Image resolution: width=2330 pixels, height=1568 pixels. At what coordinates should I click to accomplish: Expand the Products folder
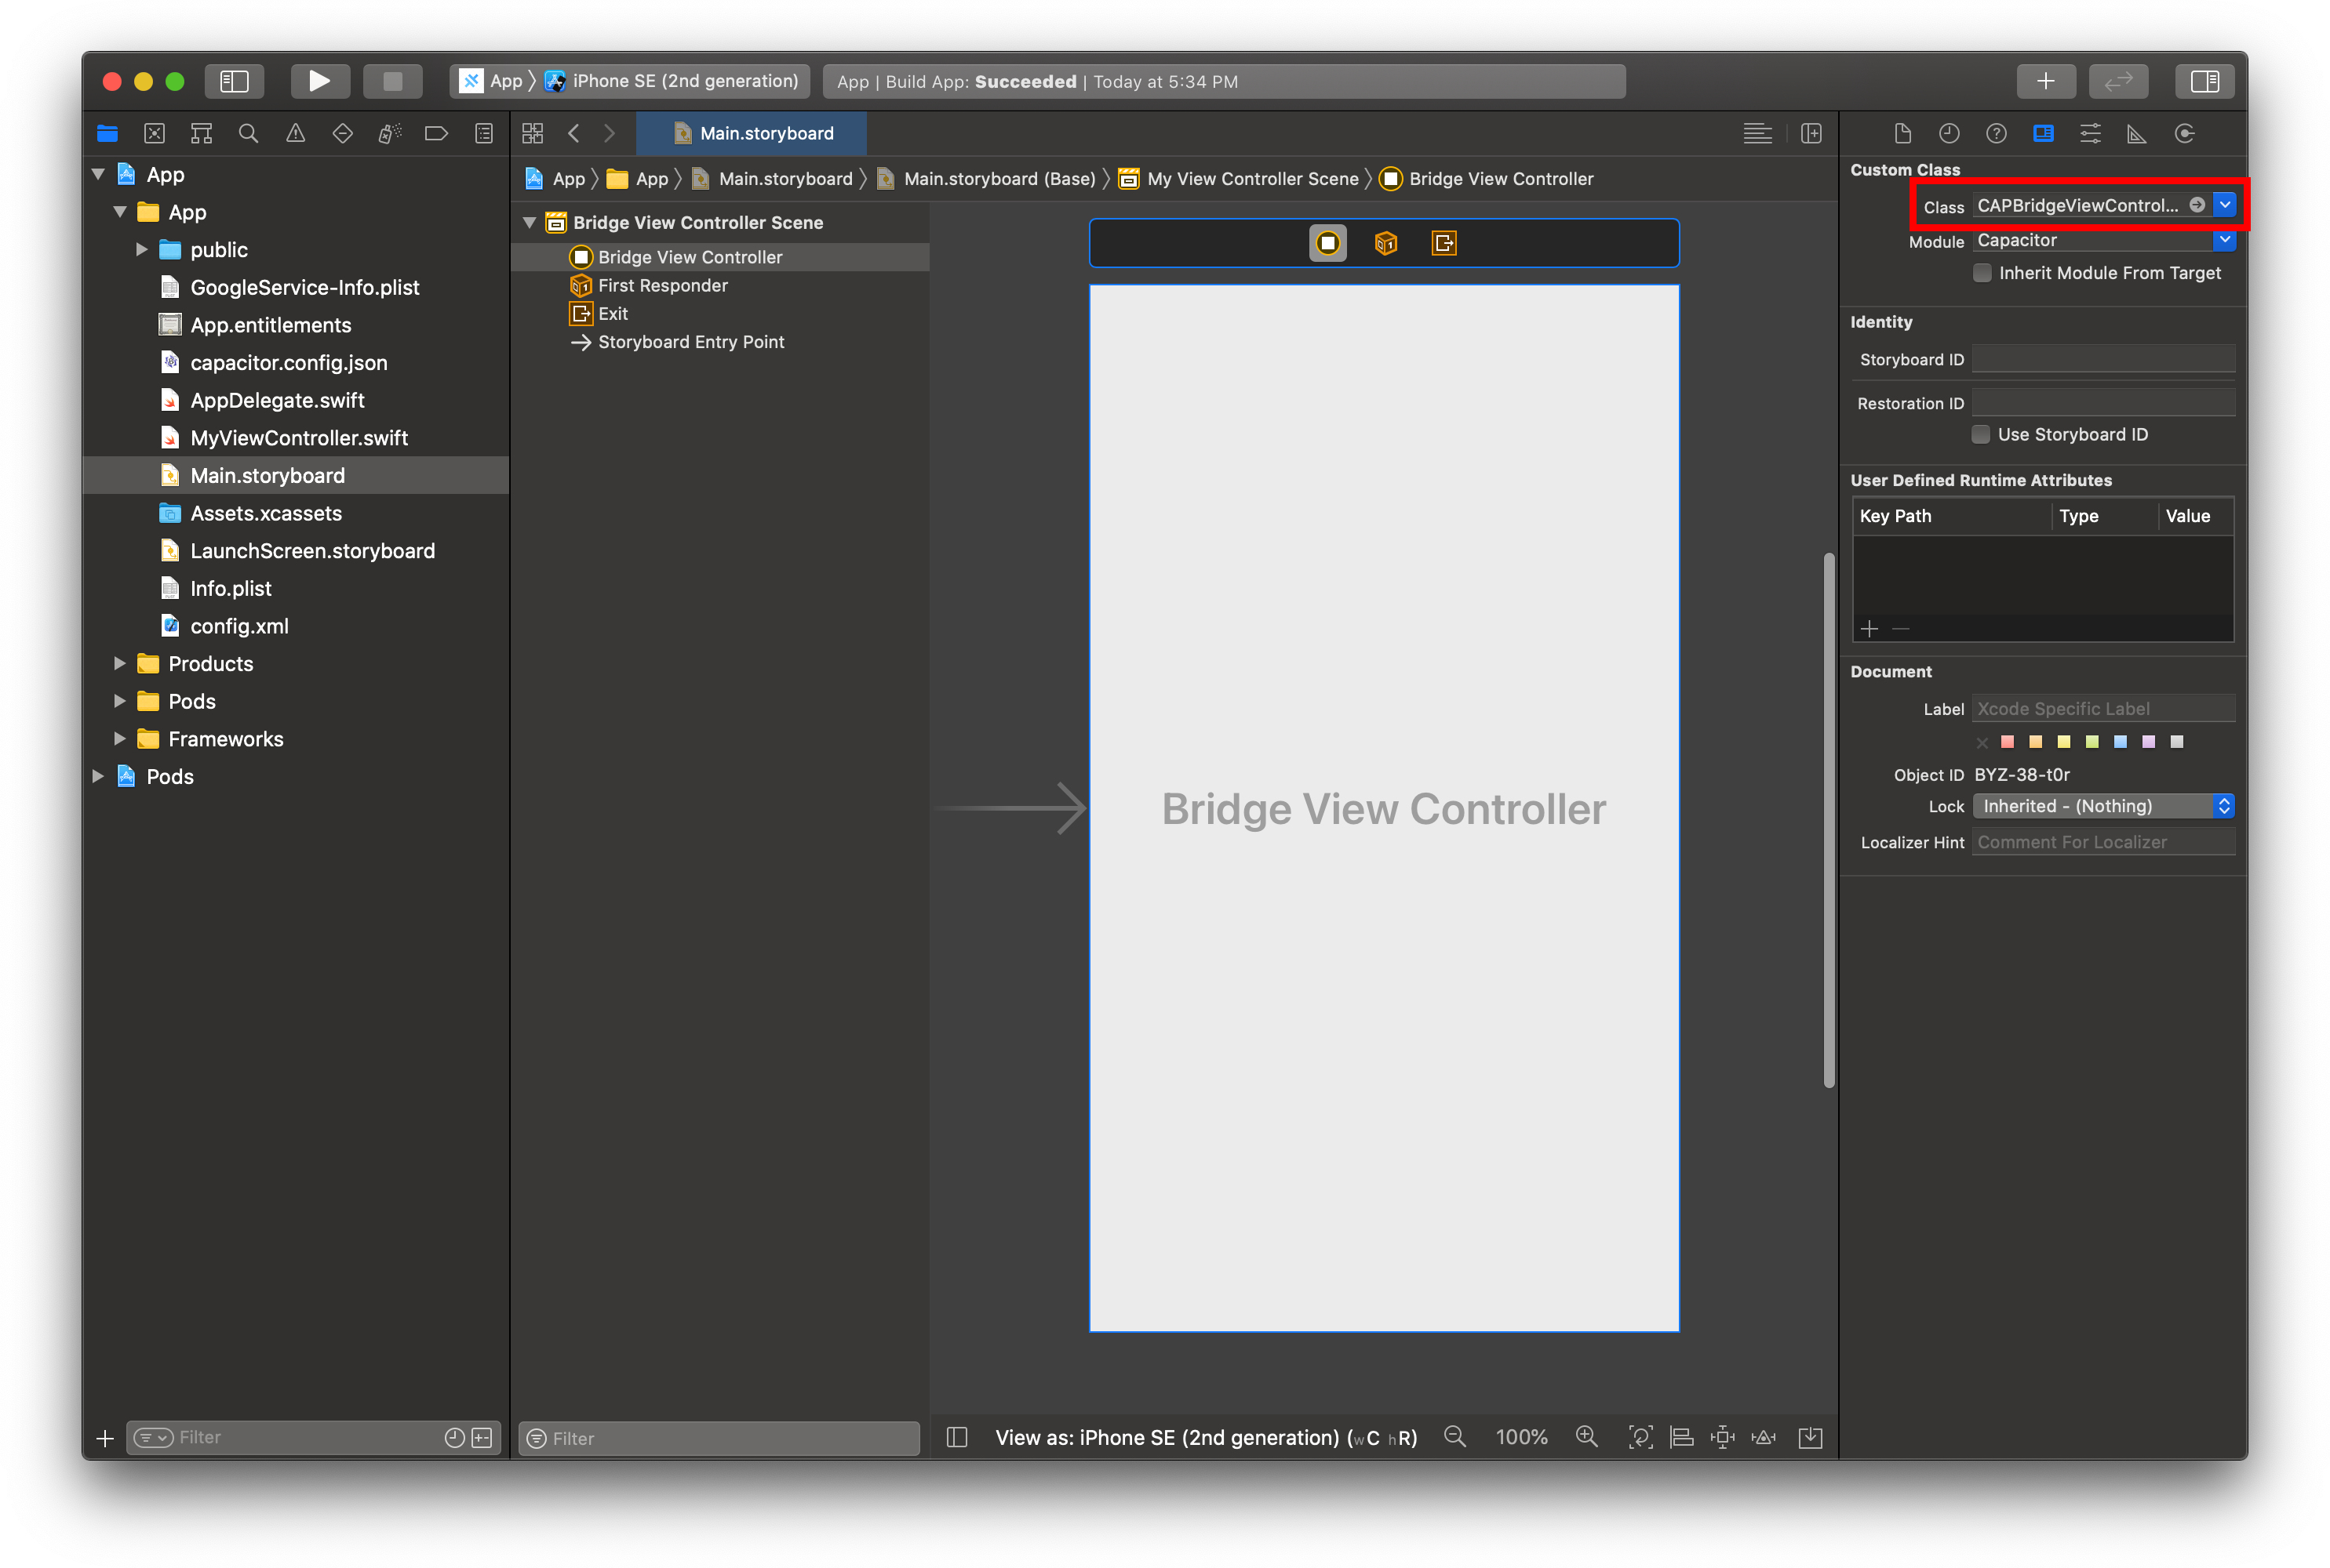point(120,663)
